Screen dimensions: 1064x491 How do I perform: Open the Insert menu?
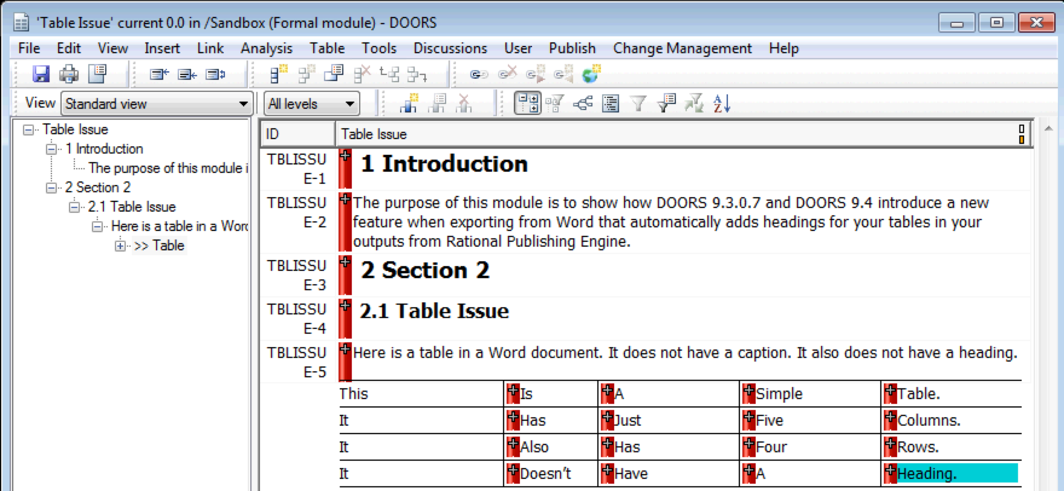pos(162,48)
